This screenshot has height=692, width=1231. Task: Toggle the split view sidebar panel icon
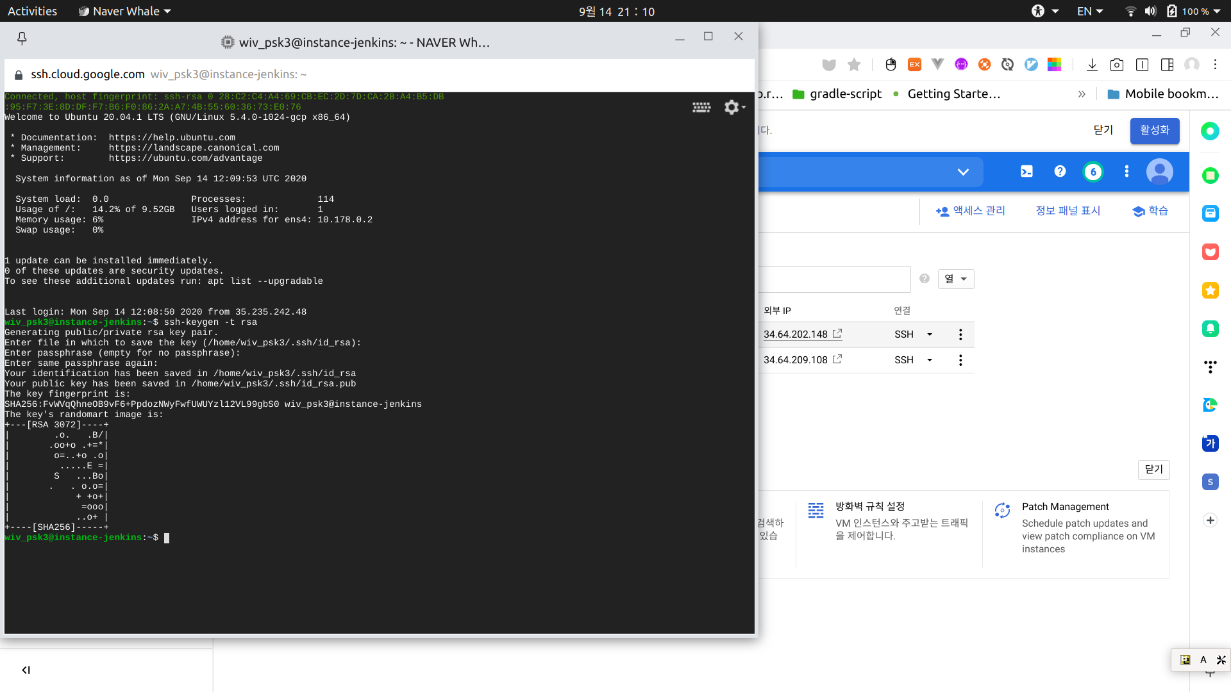coord(1167,65)
